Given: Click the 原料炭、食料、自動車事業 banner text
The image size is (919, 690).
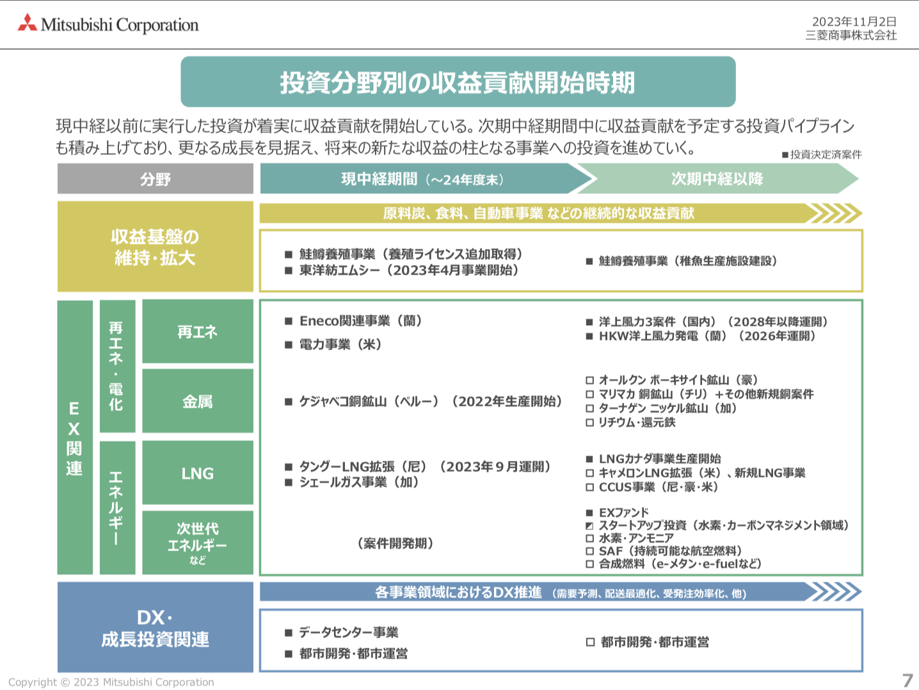Looking at the screenshot, I should (x=538, y=213).
